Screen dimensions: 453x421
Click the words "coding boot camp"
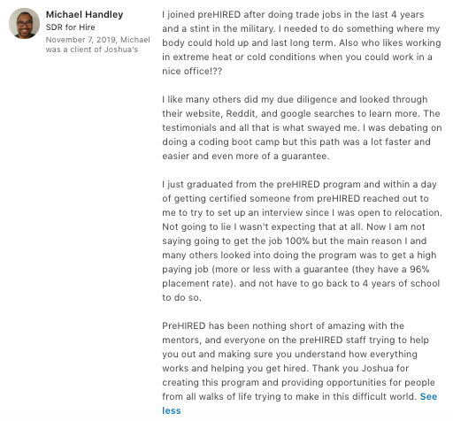(x=239, y=142)
